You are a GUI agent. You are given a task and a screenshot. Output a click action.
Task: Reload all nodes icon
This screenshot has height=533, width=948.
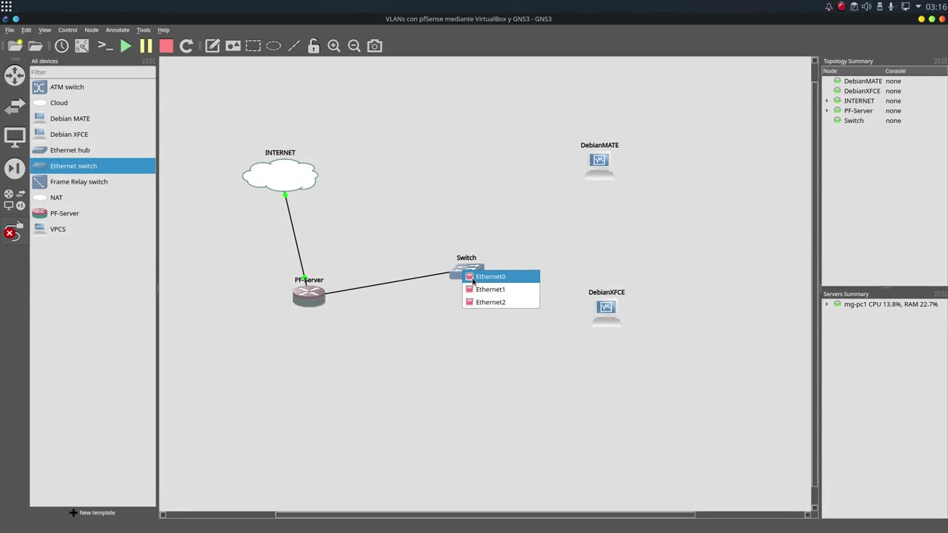pyautogui.click(x=187, y=46)
